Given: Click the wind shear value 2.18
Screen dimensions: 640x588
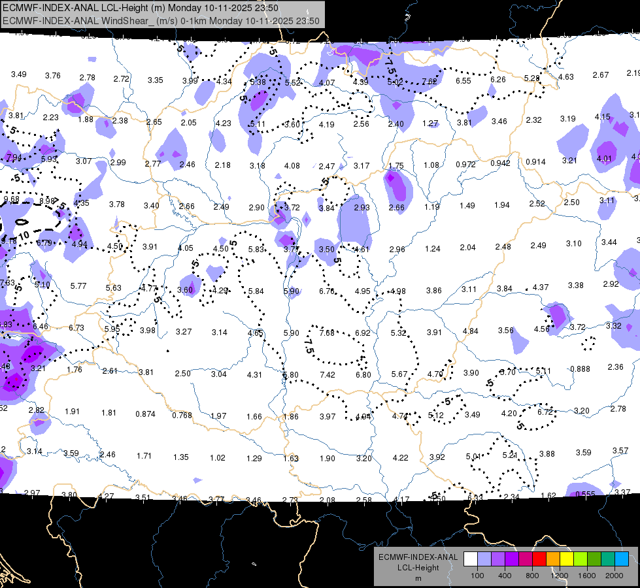Looking at the screenshot, I should click(223, 165).
